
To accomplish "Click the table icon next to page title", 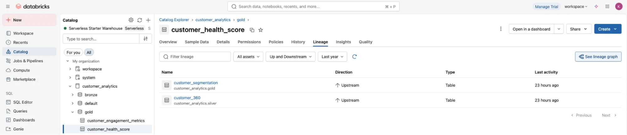I will [164, 30].
